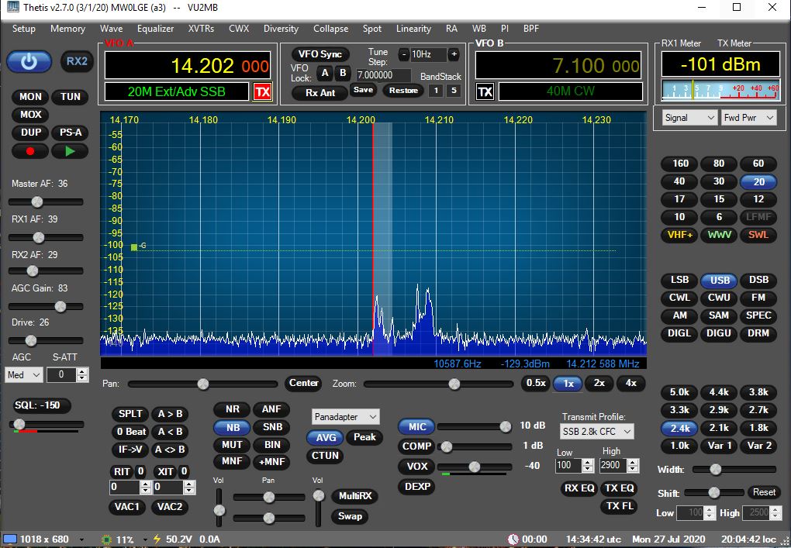Click the VFO Sync button
The image size is (791, 548).
click(x=320, y=54)
